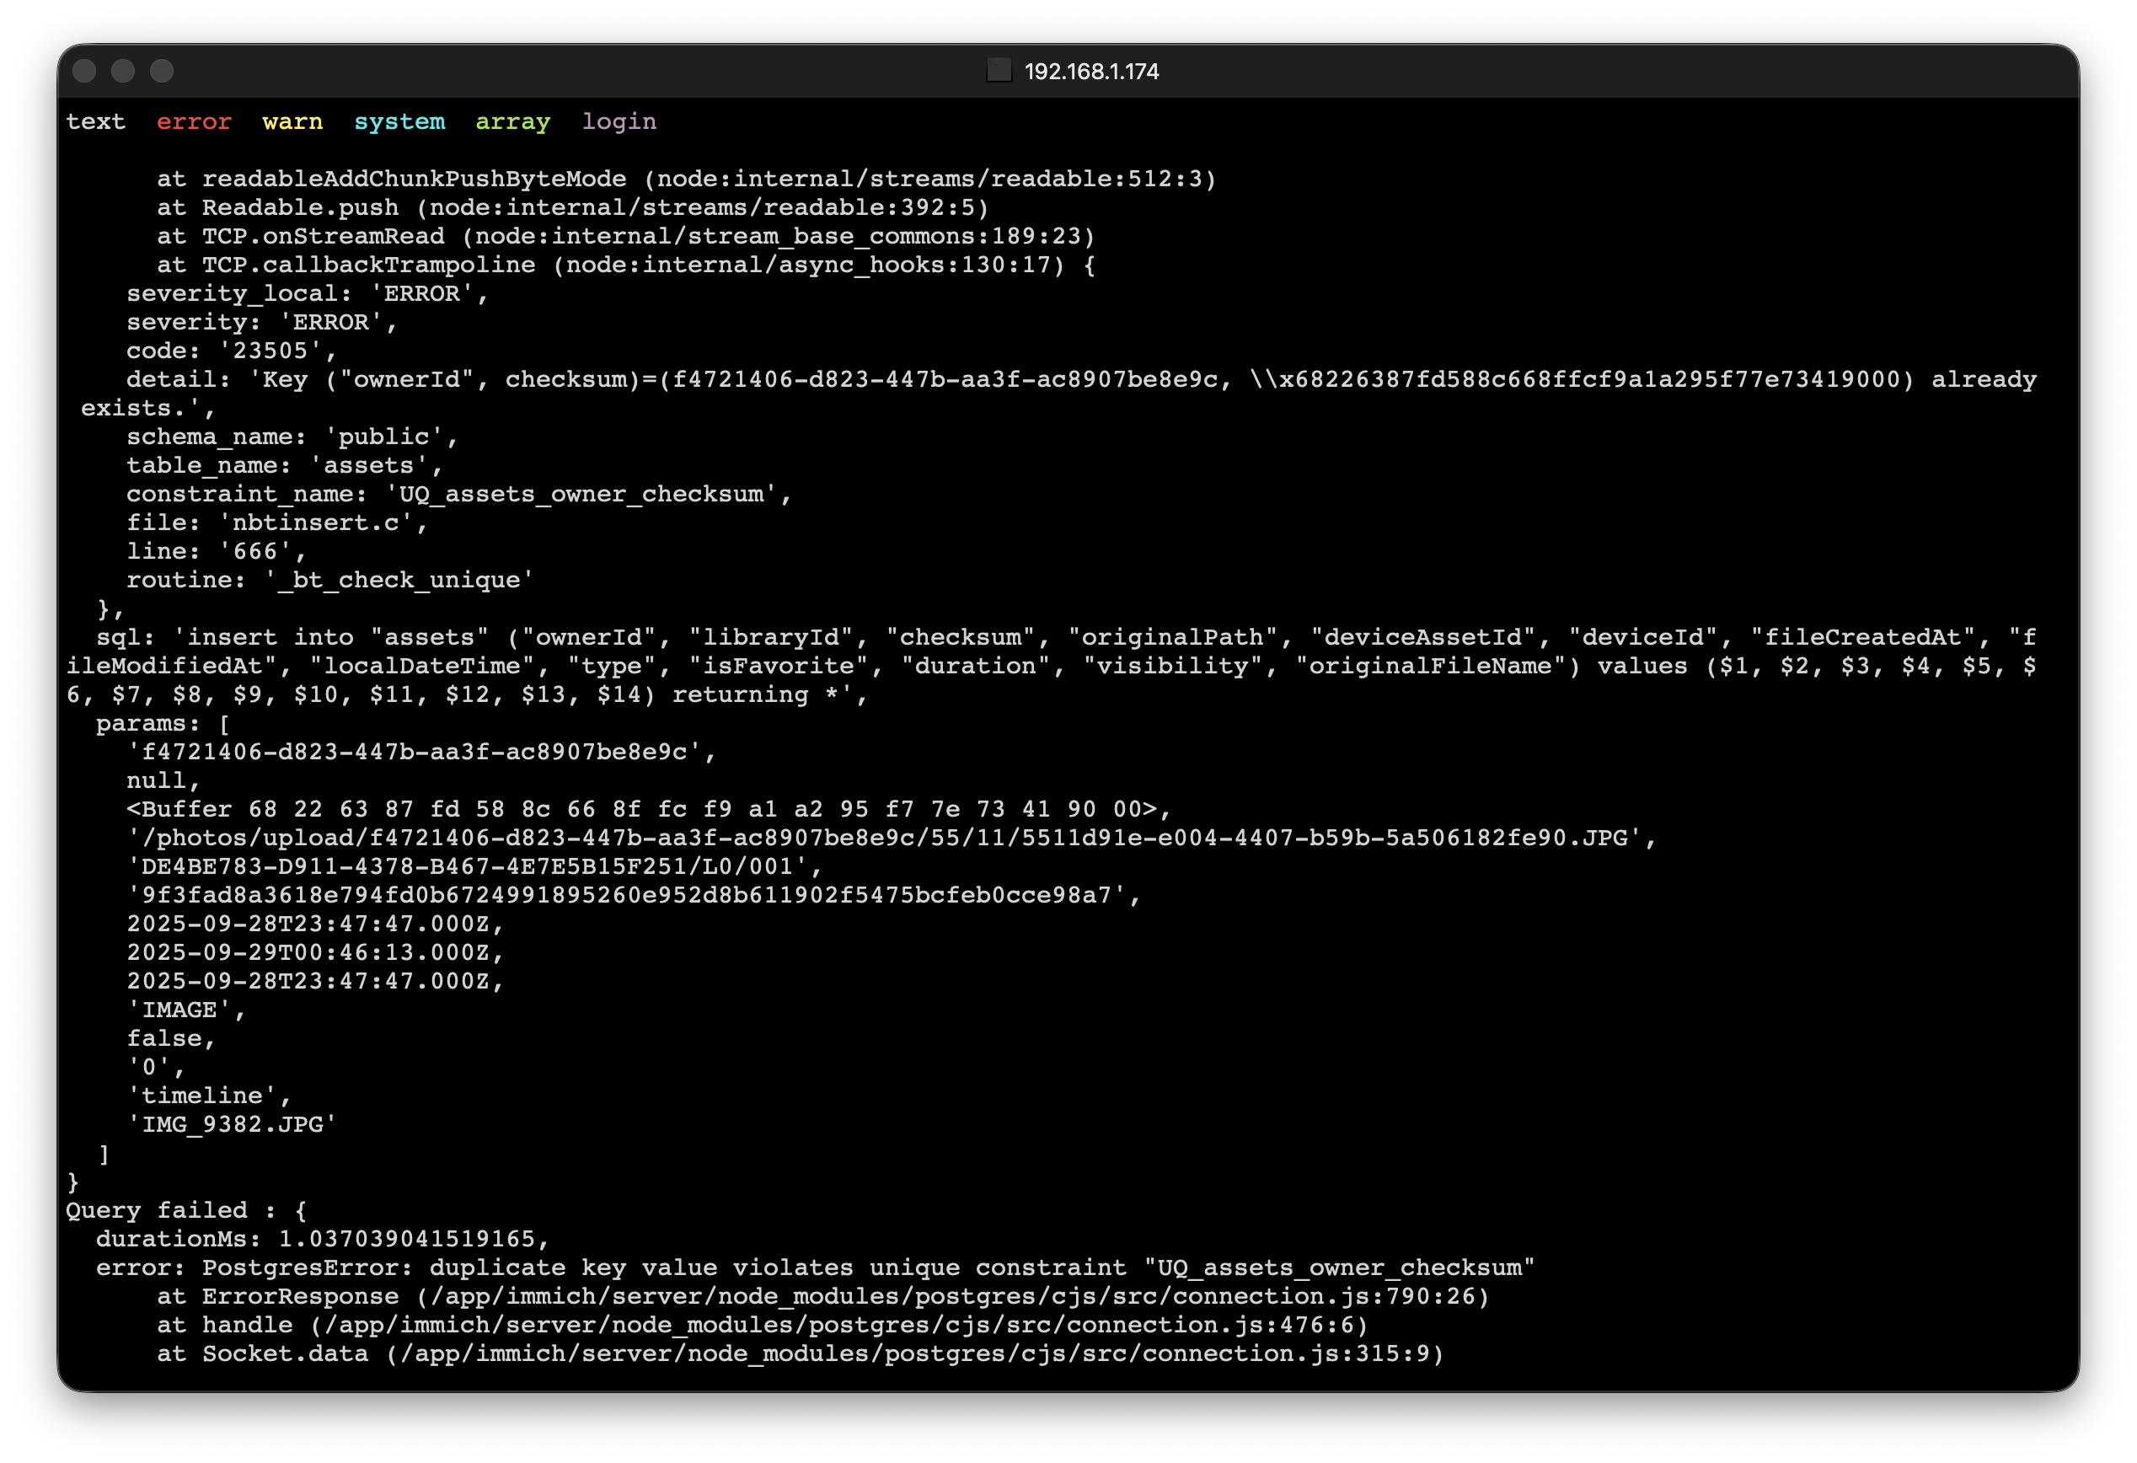Click the '/photos/upload/' JPG path line

click(x=890, y=838)
